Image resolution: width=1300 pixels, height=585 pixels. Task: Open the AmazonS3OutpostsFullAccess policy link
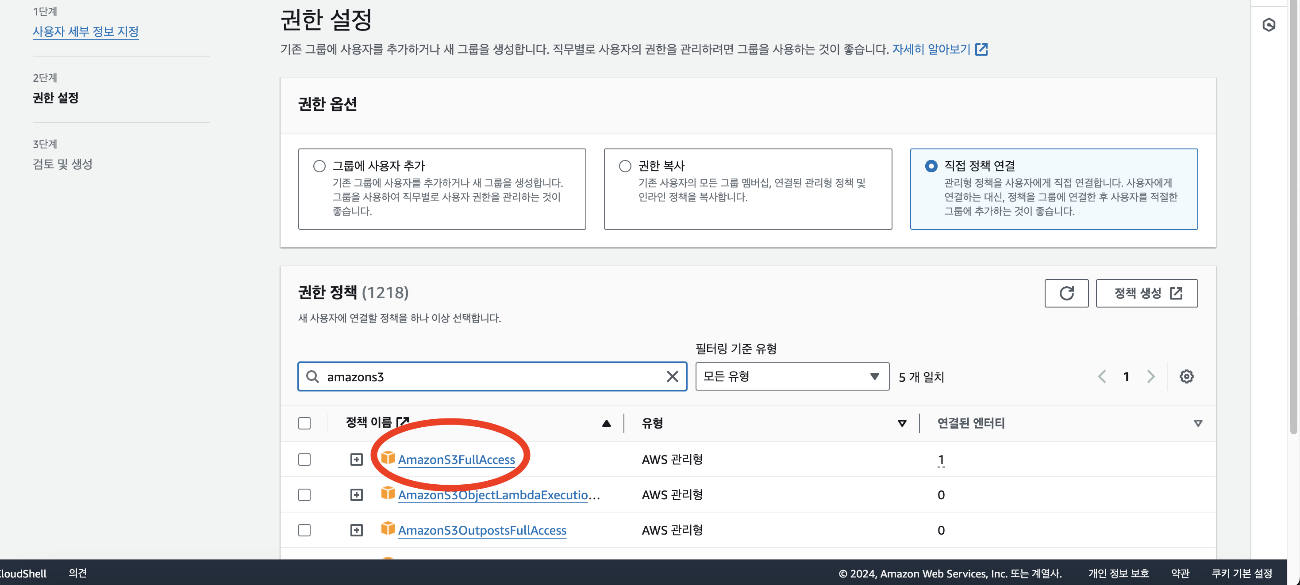click(x=481, y=530)
